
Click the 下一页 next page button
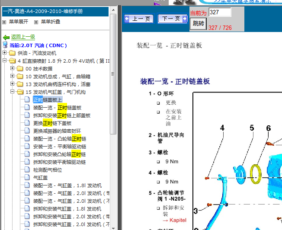click(x=173, y=19)
